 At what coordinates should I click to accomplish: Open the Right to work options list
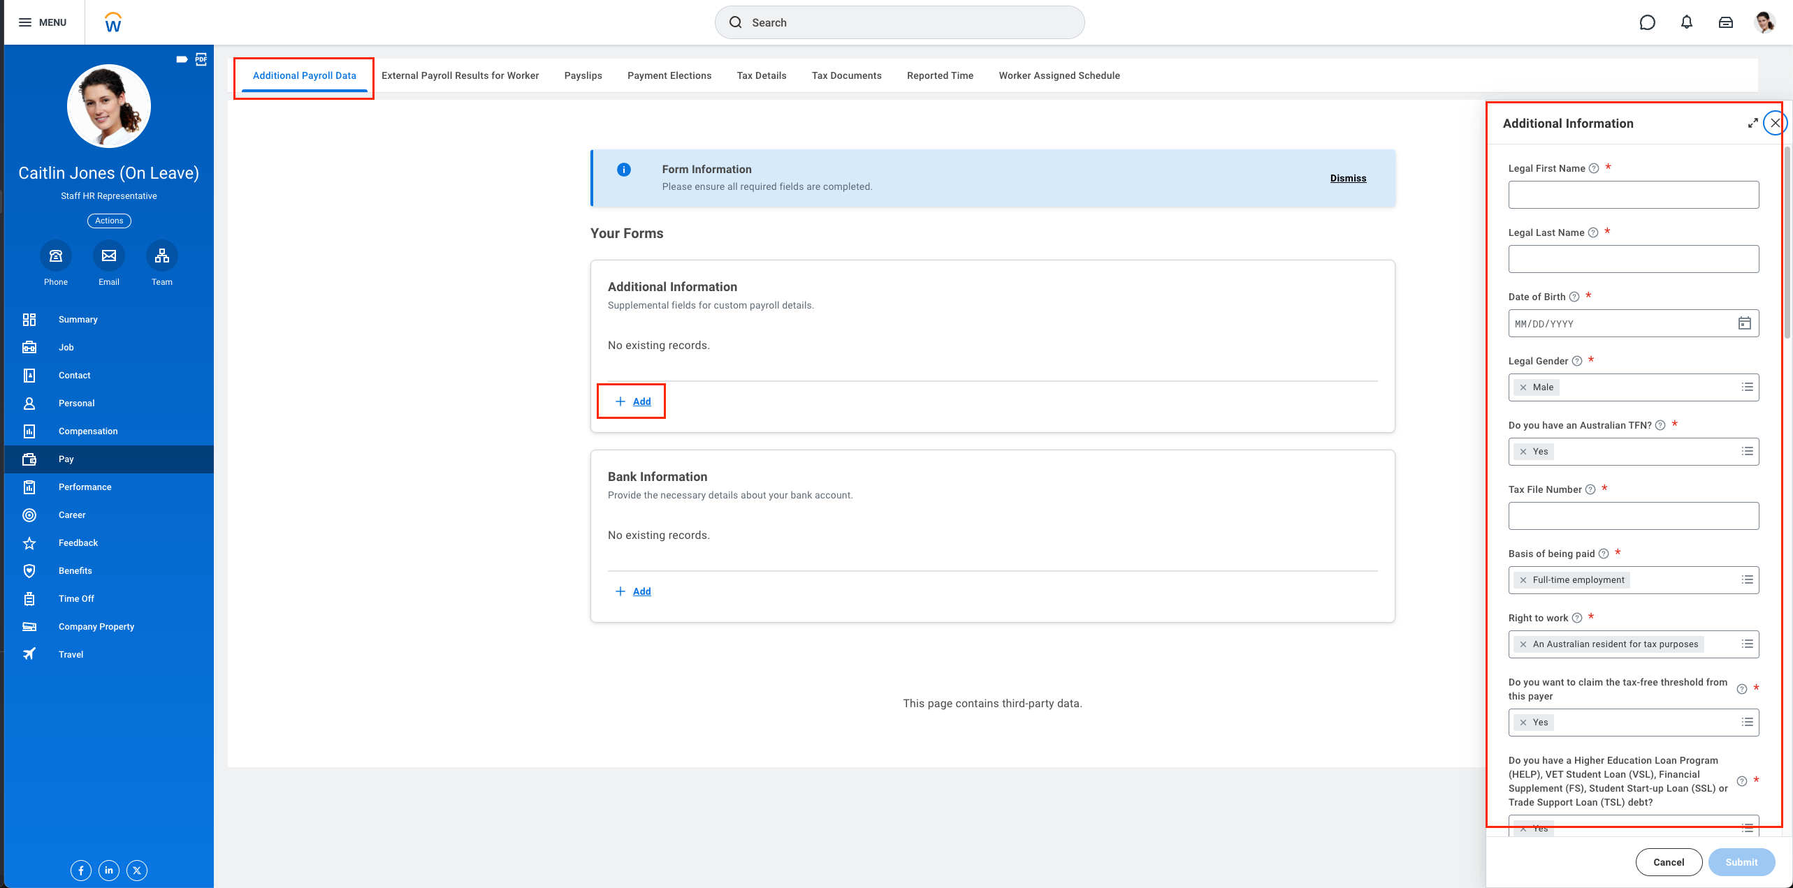[1747, 644]
